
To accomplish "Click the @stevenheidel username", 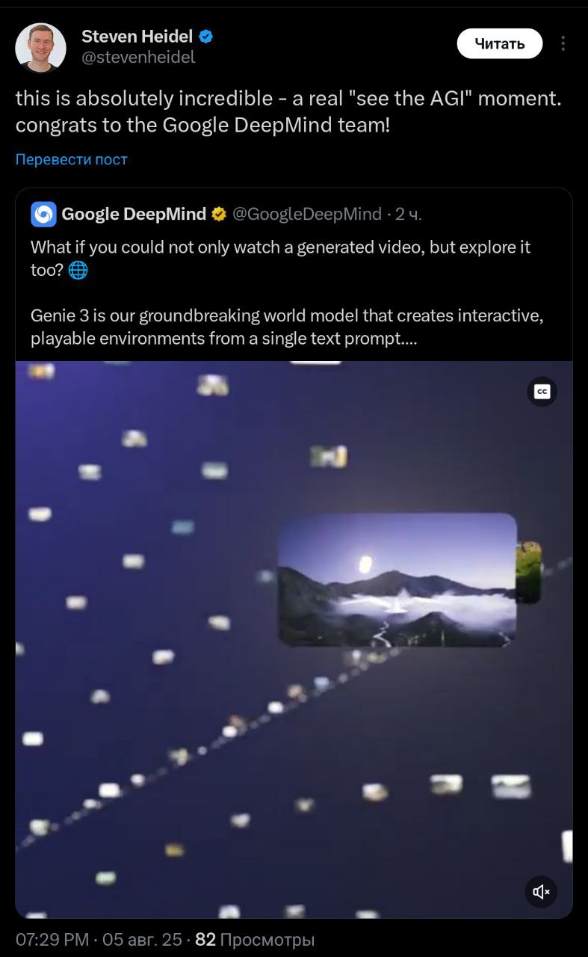I will (138, 58).
